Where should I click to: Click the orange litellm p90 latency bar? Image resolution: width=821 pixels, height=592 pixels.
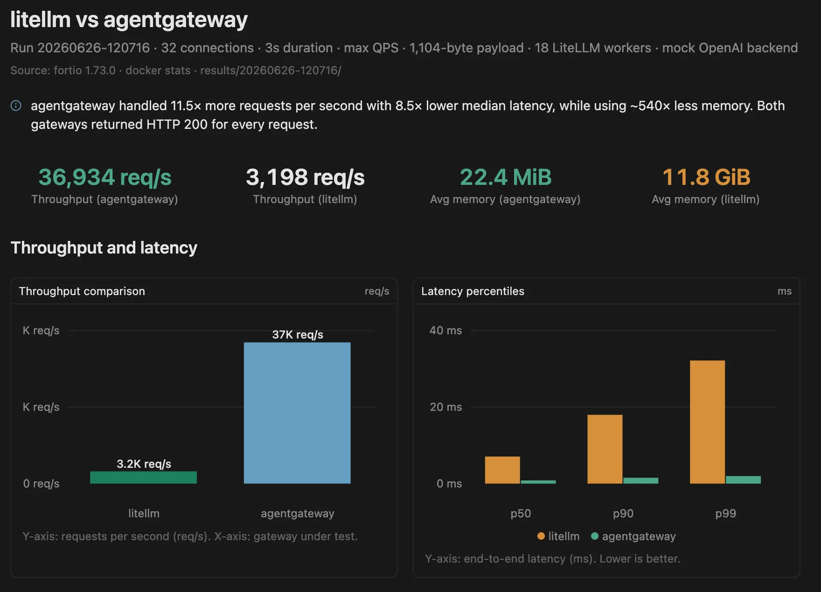click(605, 449)
